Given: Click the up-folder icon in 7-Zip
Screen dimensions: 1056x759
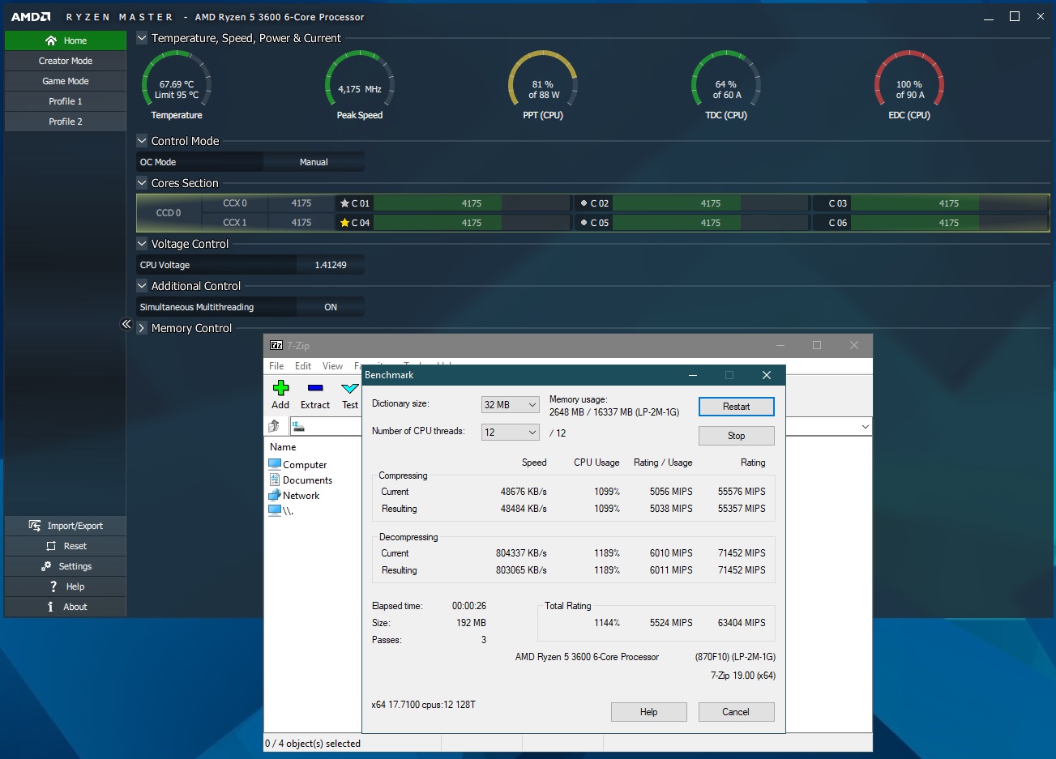Looking at the screenshot, I should [274, 426].
